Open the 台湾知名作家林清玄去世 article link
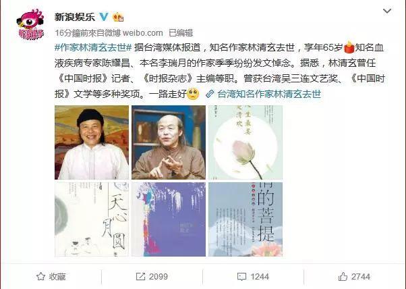Viewport: 406px width, 289px height. (269, 94)
